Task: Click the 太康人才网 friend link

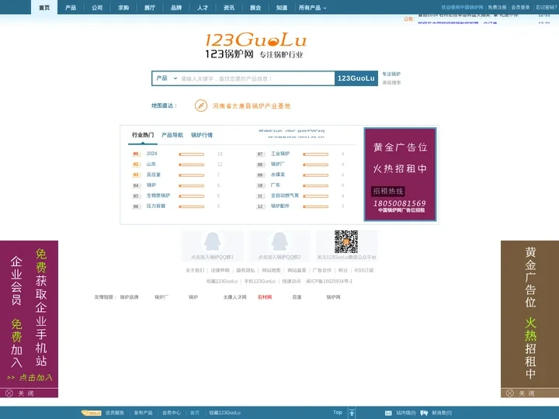Action: (234, 297)
